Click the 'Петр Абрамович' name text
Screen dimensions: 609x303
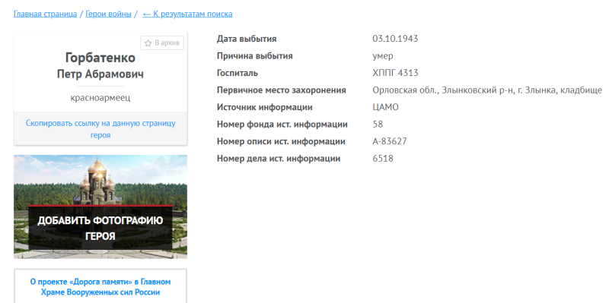(100, 74)
